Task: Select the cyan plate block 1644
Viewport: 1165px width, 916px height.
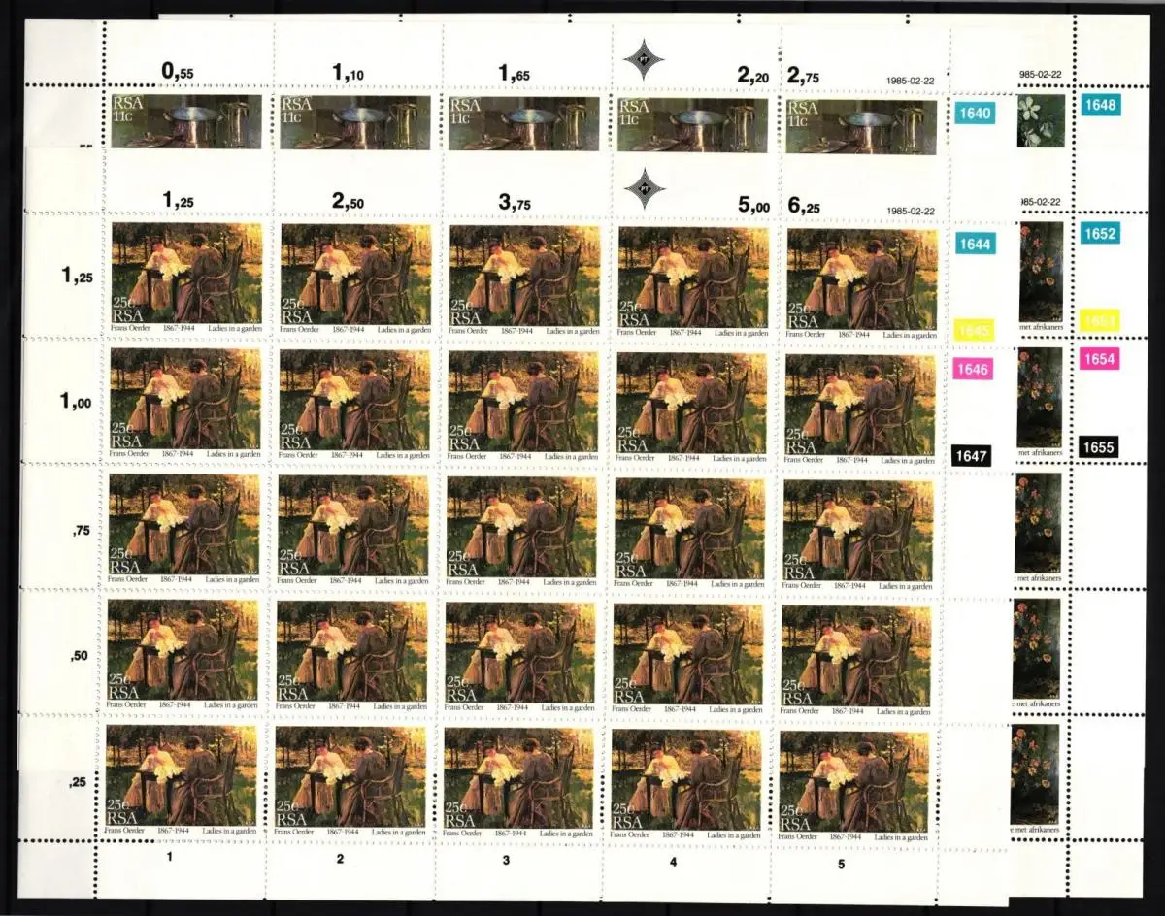Action: (975, 245)
